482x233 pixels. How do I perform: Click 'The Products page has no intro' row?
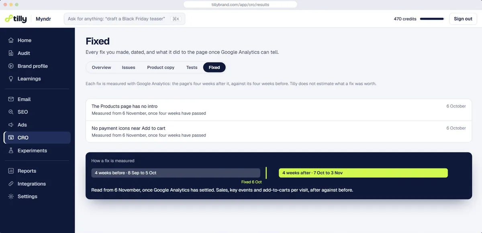(279, 110)
